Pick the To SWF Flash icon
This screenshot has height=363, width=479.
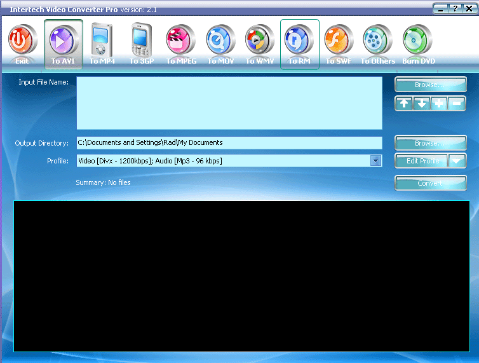(339, 41)
